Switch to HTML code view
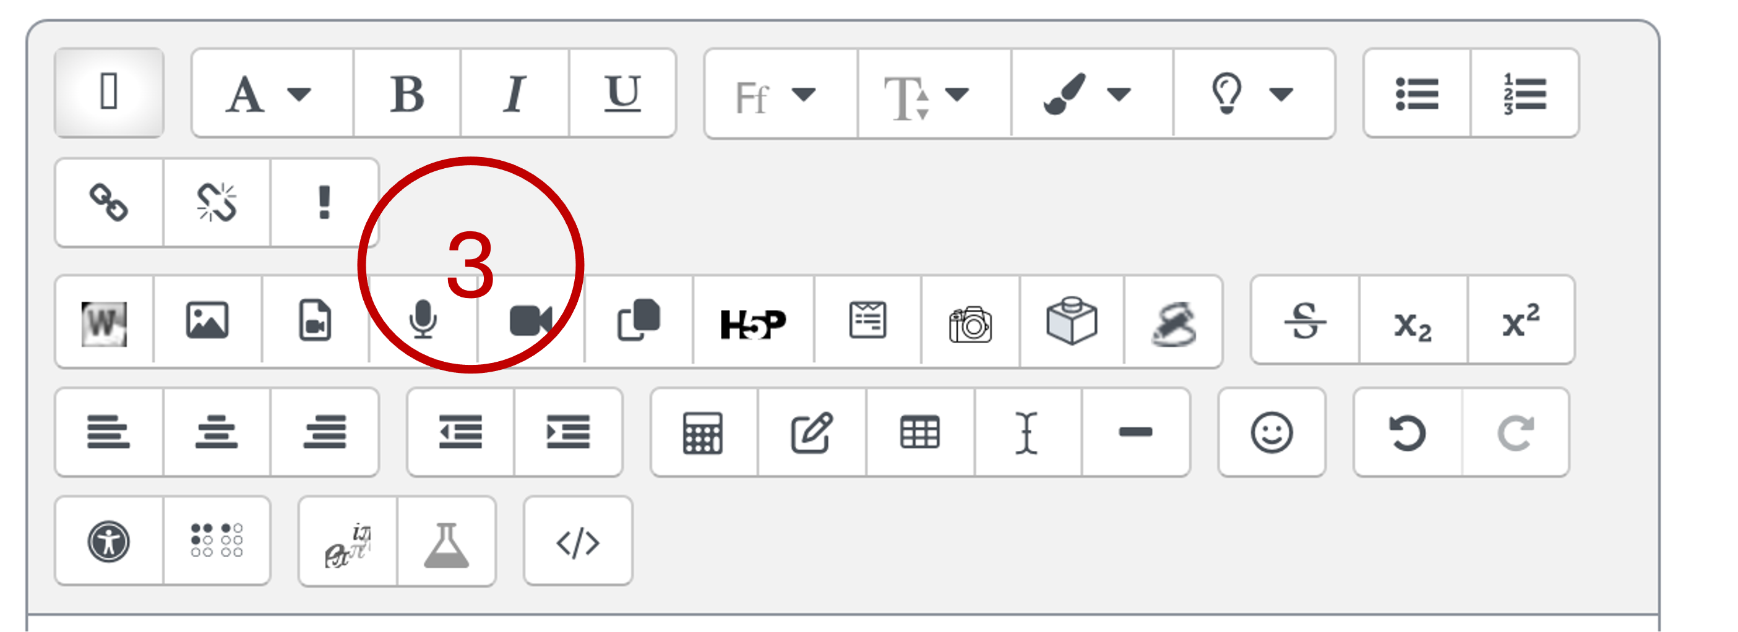 pos(577,543)
